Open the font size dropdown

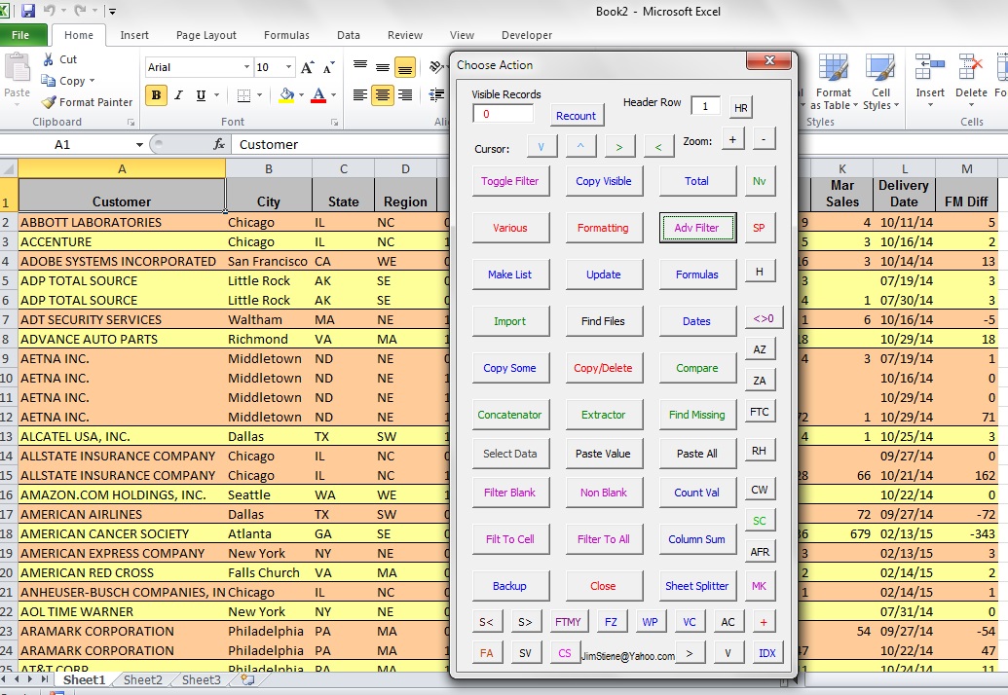tap(288, 67)
